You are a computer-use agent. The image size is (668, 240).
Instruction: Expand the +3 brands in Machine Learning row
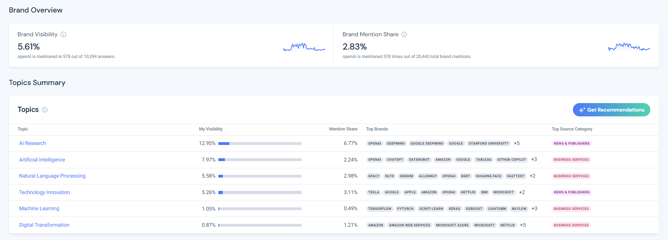[534, 209]
